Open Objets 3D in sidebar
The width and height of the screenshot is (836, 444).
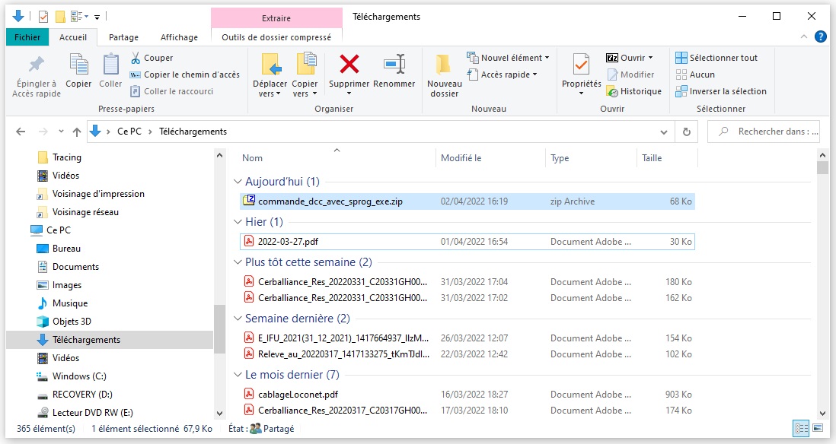[x=64, y=322]
